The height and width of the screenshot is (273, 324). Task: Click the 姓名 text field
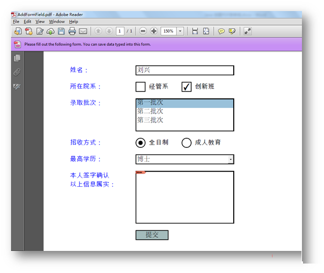tap(185, 70)
